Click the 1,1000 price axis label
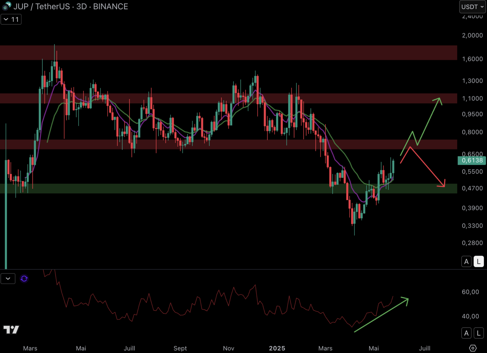Viewport: 487px width, 353px height. (472, 98)
